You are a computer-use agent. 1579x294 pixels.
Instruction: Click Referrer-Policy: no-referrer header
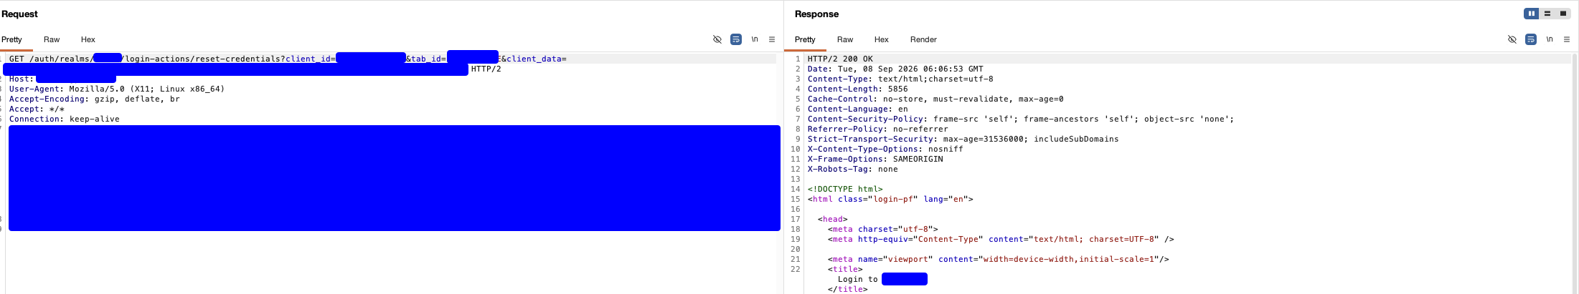click(x=877, y=129)
